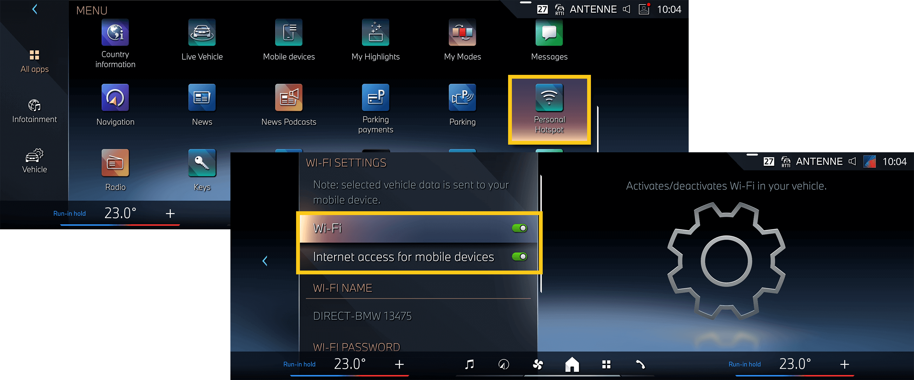Open Personal Hotspot app
Screen dimensions: 914x380
pos(549,109)
